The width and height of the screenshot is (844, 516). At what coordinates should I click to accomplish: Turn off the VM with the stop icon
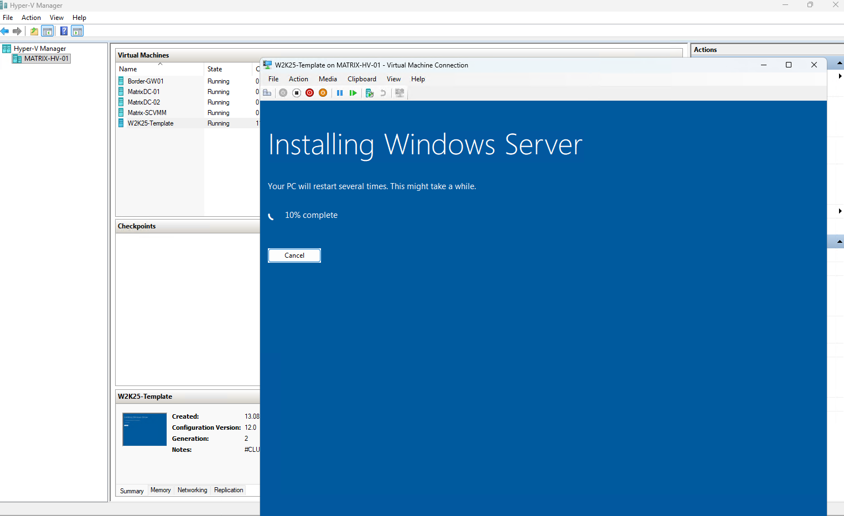(297, 93)
